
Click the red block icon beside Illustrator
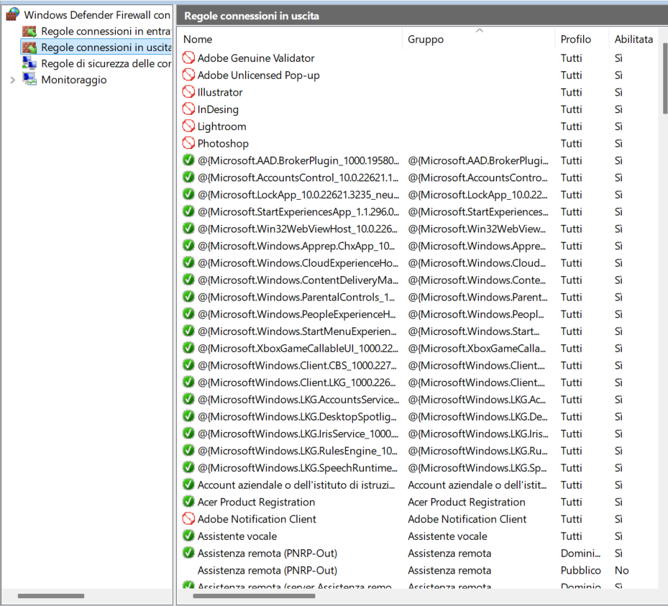pos(188,91)
